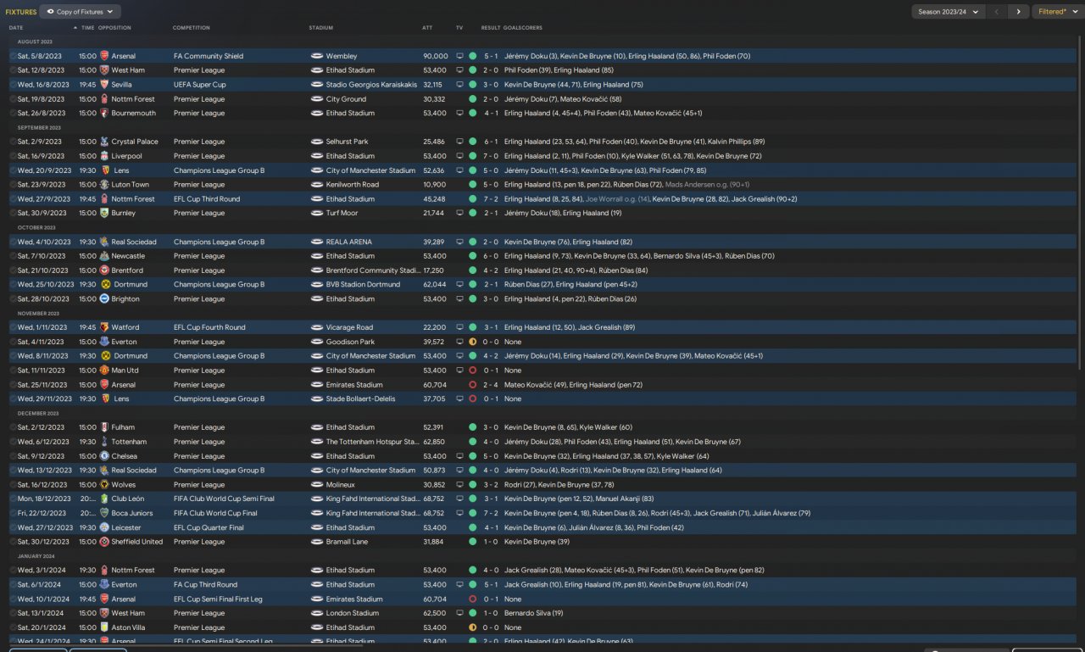Click the Tottenham club badge
The height and width of the screenshot is (652, 1085).
[x=104, y=442]
